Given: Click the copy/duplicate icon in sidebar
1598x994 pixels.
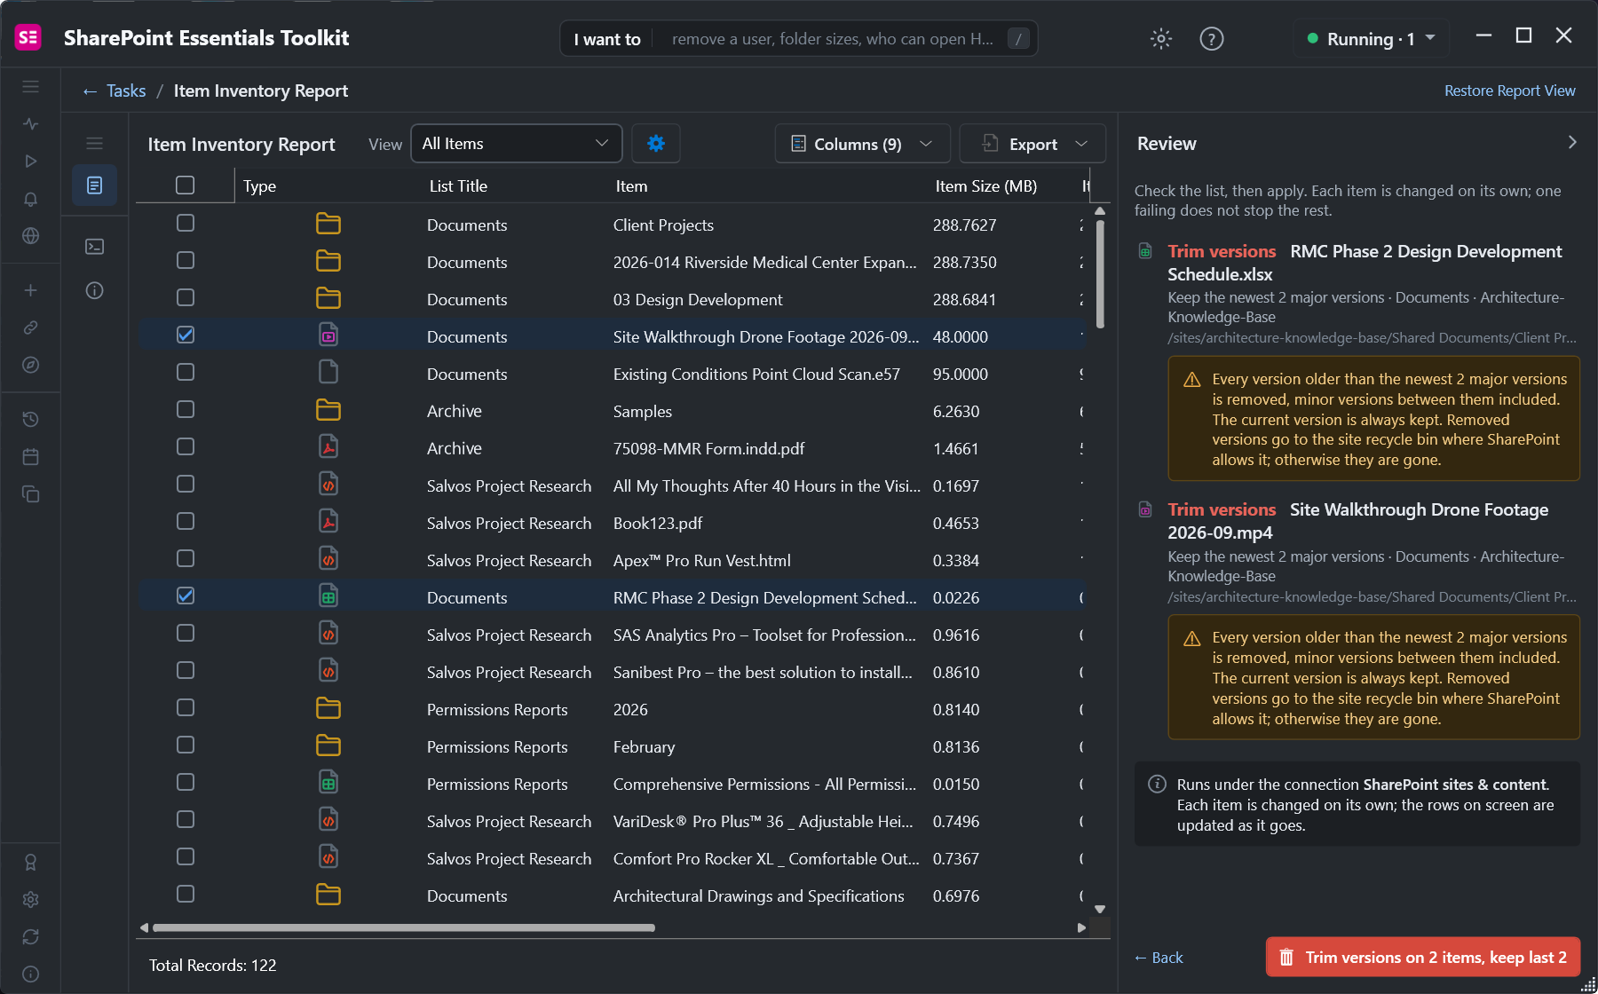Looking at the screenshot, I should point(30,493).
